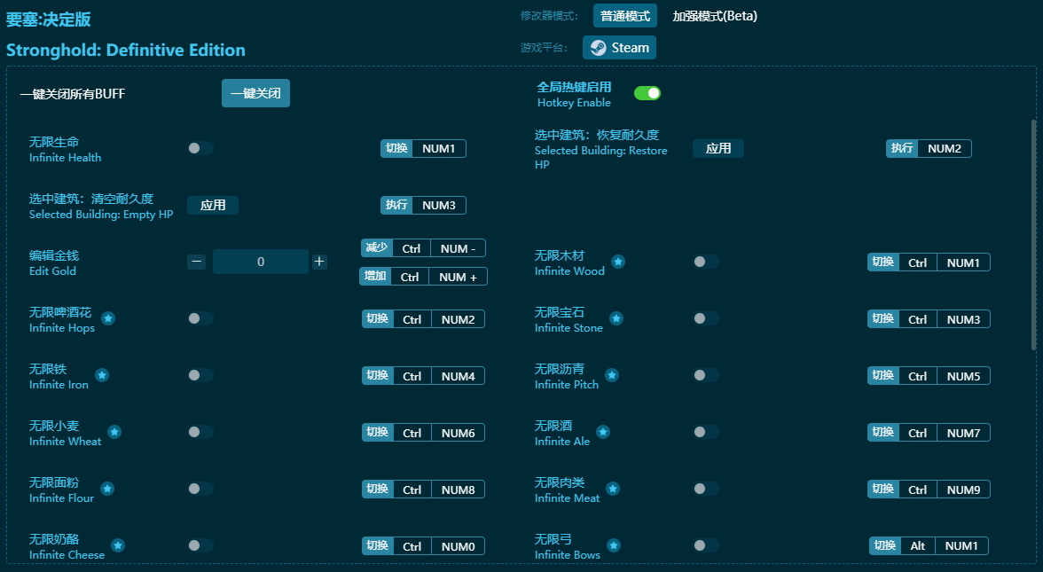Enable the Infinite Stone toggle

coord(706,318)
